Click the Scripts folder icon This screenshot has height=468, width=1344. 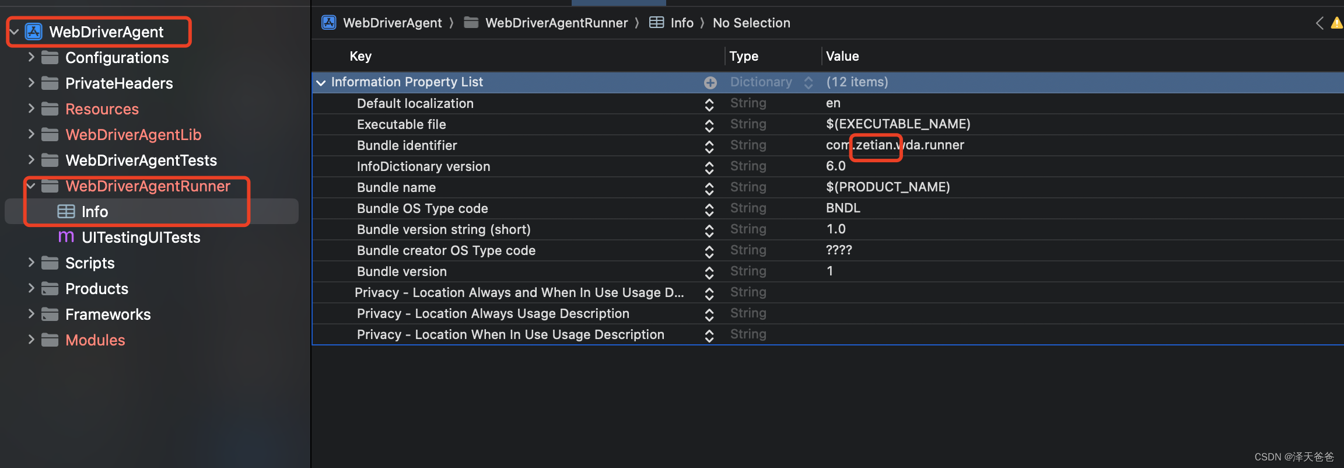(x=50, y=263)
